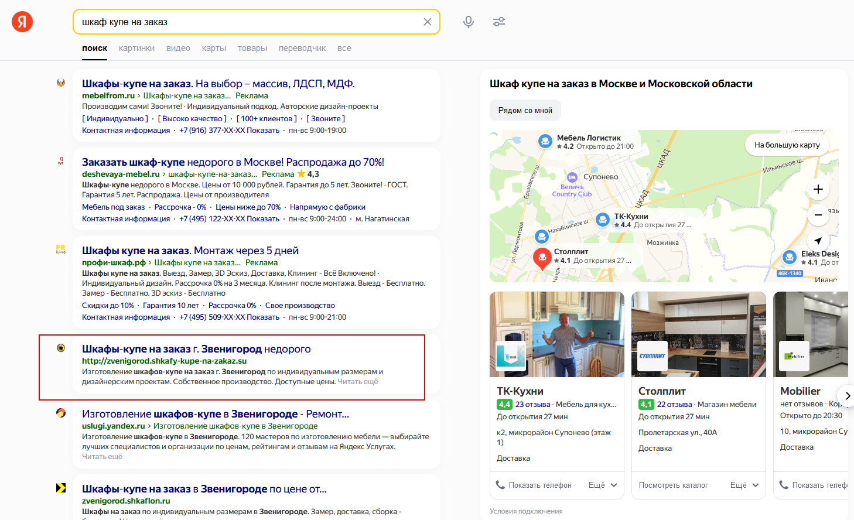Screen dimensions: 854x520
Task: Expand Читать ещё under the uslugi.yandex.ru result
Action: [103, 457]
